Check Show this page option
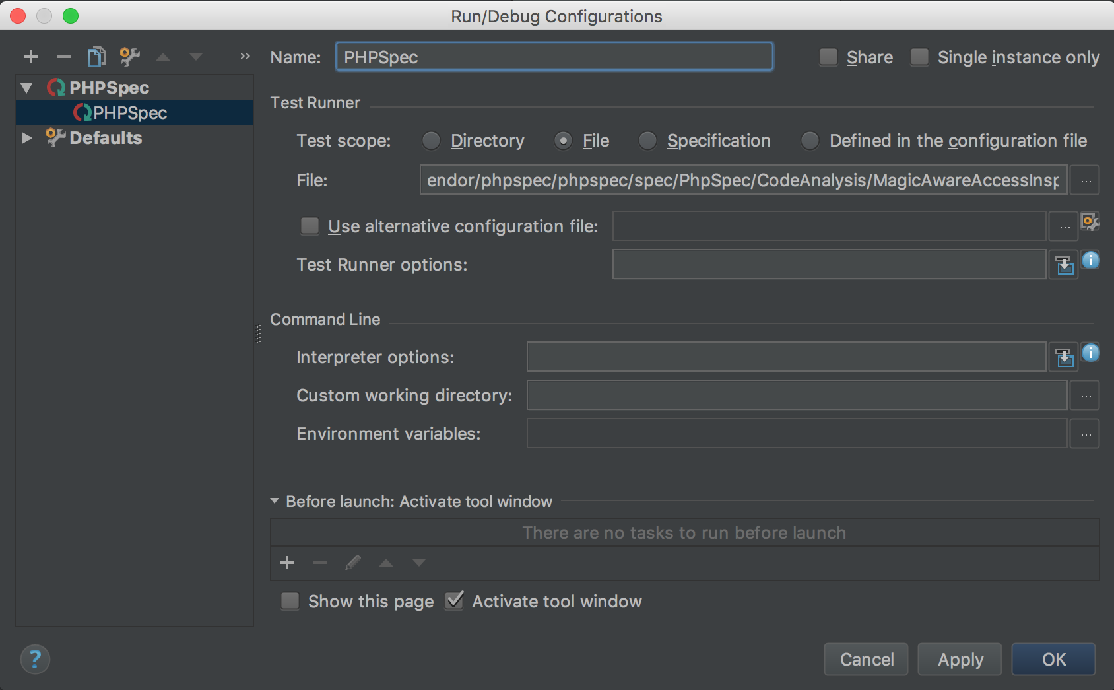 [x=290, y=601]
